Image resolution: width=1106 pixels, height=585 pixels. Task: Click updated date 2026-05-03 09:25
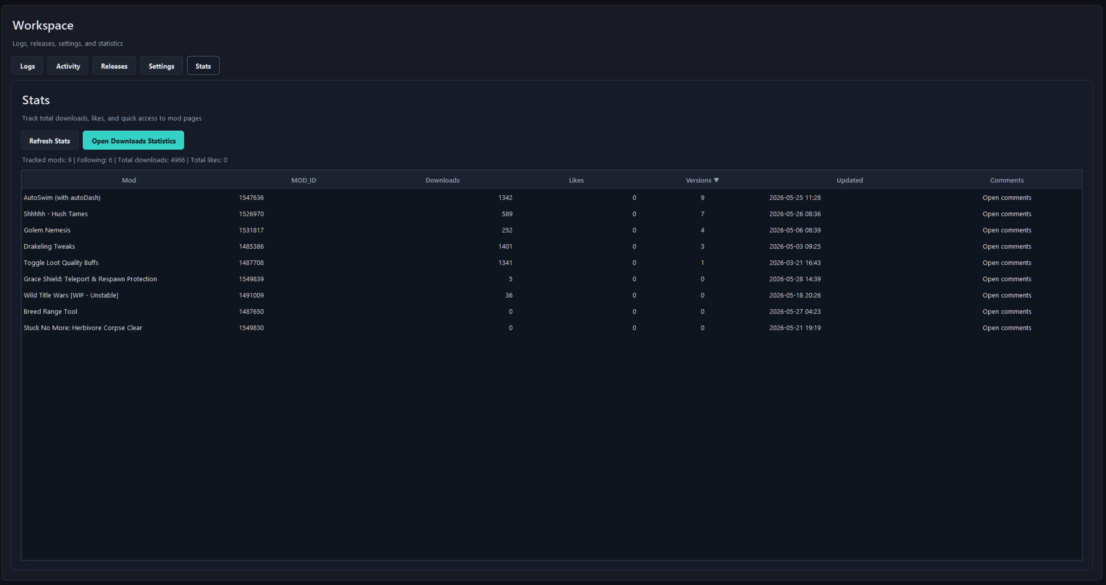pyautogui.click(x=795, y=246)
